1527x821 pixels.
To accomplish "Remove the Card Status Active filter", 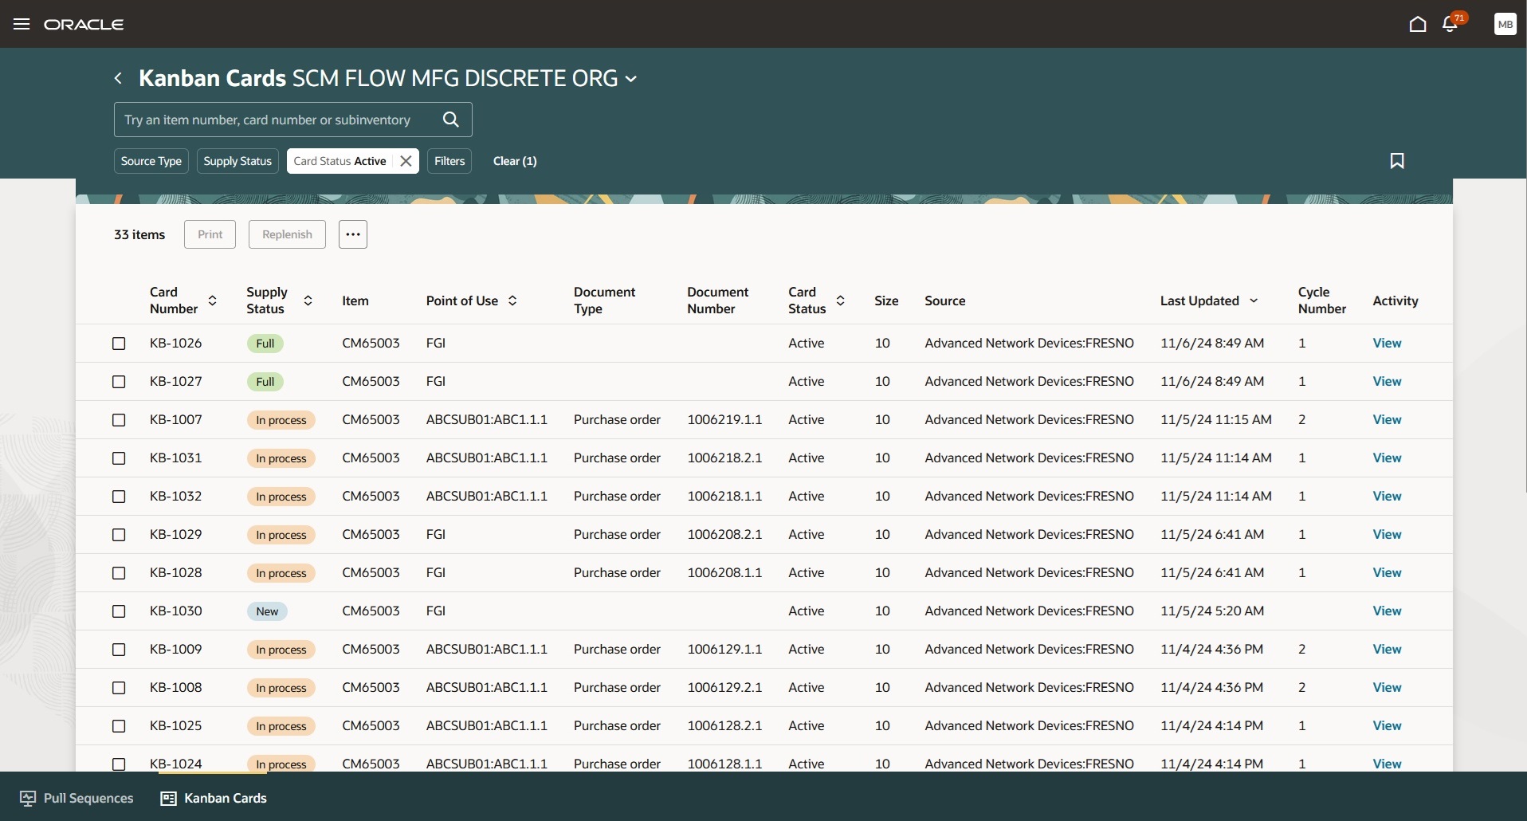I will (x=406, y=160).
